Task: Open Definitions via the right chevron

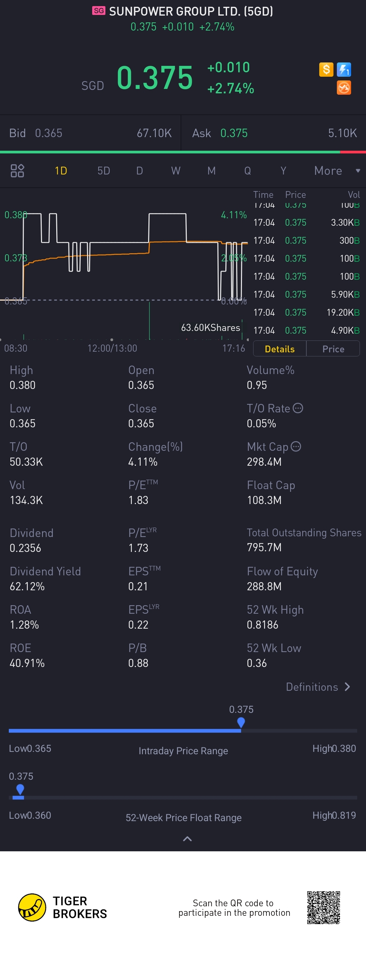Action: (347, 687)
